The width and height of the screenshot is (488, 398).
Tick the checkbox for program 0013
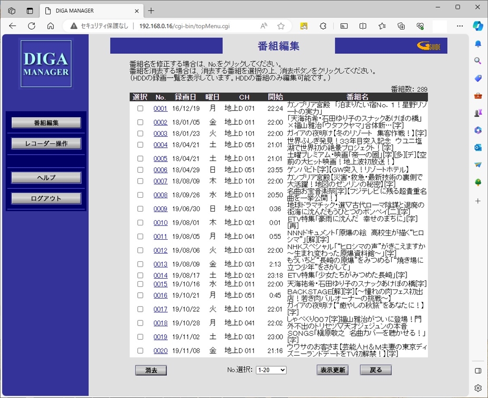pyautogui.click(x=141, y=264)
